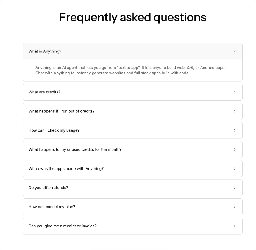Click the chevron icon for running out of credits
The width and height of the screenshot is (256, 250).
(235, 111)
